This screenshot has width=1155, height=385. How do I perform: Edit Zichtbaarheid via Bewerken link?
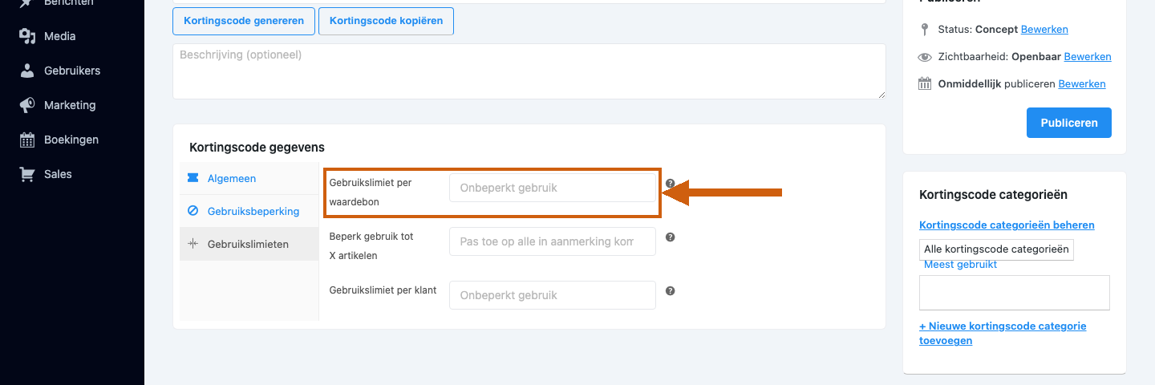coord(1088,56)
